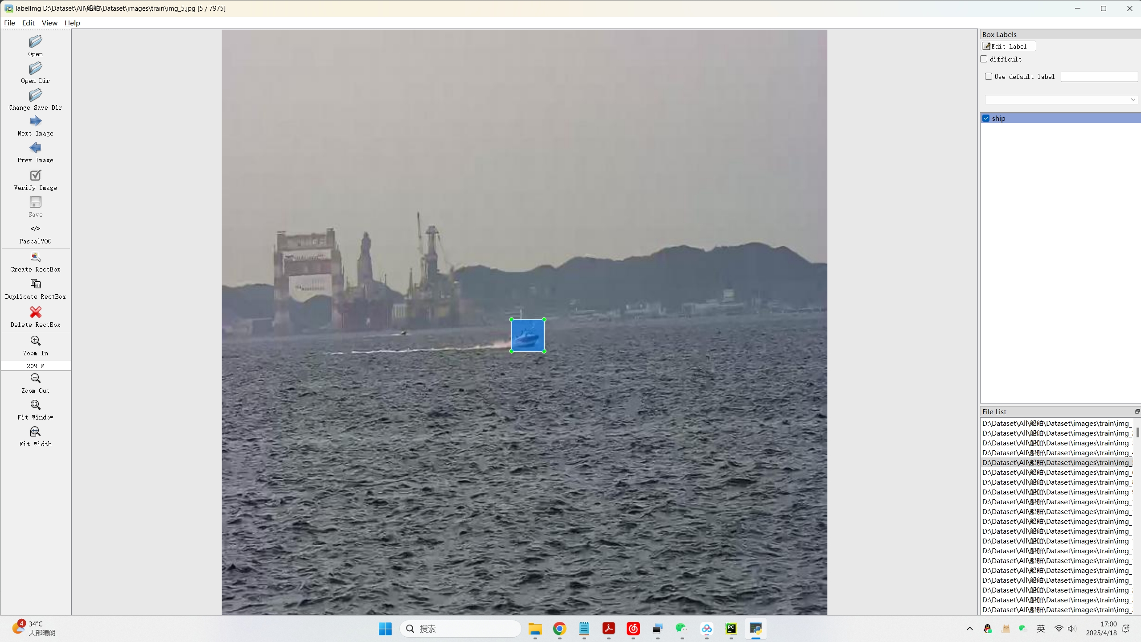Enable the difficult checkbox
The width and height of the screenshot is (1141, 642).
pyautogui.click(x=984, y=59)
